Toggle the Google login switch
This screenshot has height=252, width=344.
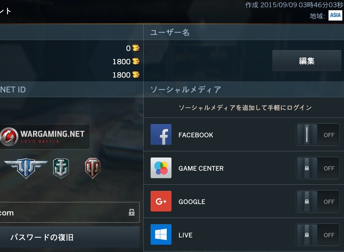pyautogui.click(x=317, y=201)
